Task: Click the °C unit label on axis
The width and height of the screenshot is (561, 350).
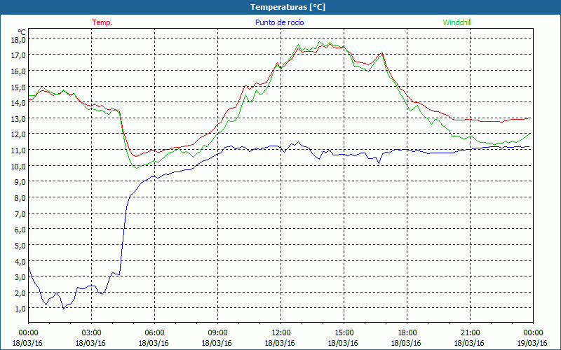Action: click(22, 32)
